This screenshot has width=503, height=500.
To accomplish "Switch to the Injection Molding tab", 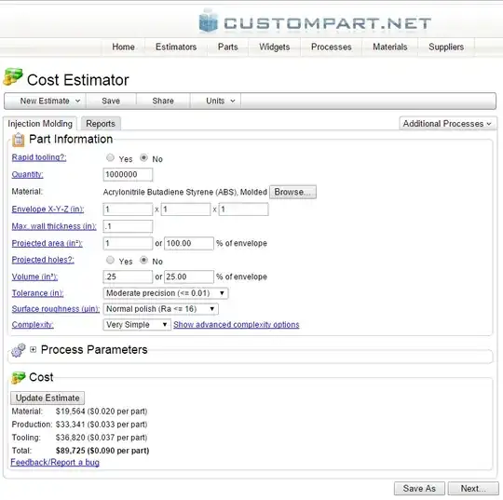I will 40,124.
